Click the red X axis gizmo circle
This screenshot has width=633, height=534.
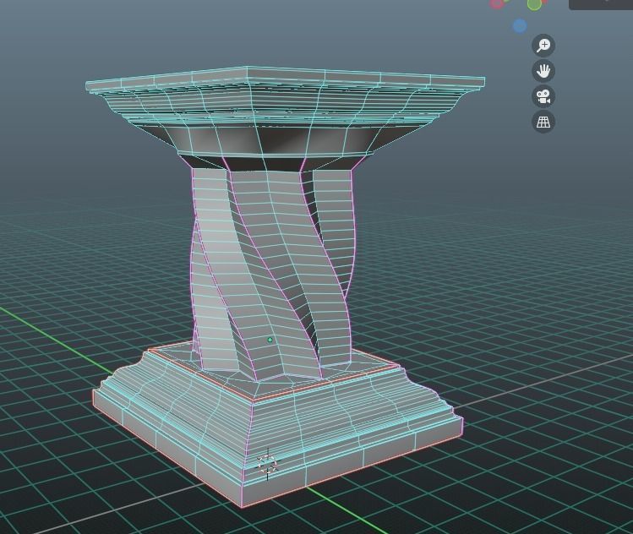click(x=496, y=3)
